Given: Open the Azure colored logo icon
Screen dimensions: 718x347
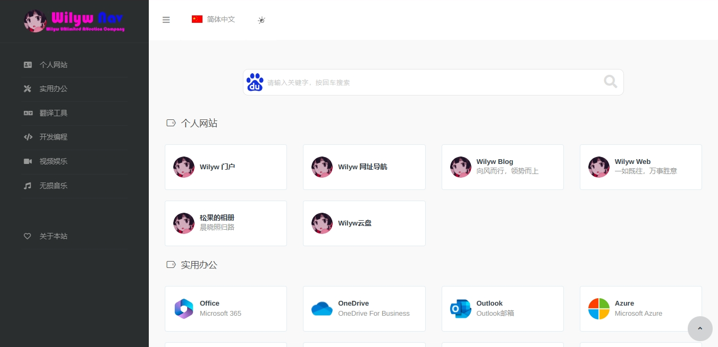Looking at the screenshot, I should 598,309.
